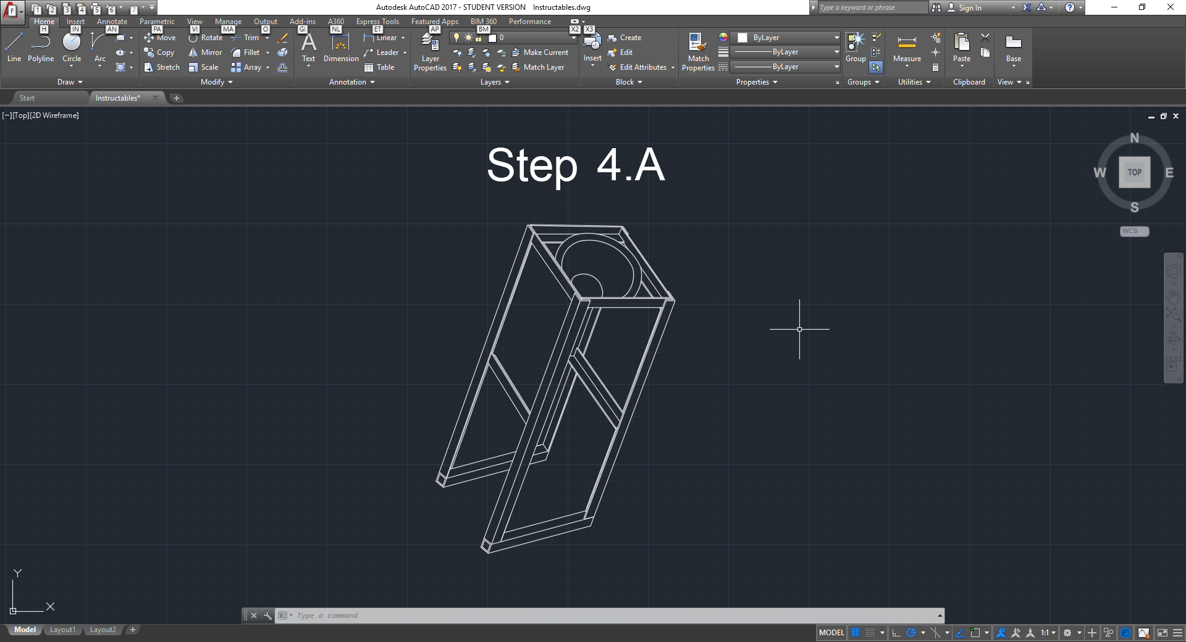1186x642 pixels.
Task: Click the keyword search field
Action: pyautogui.click(x=872, y=7)
